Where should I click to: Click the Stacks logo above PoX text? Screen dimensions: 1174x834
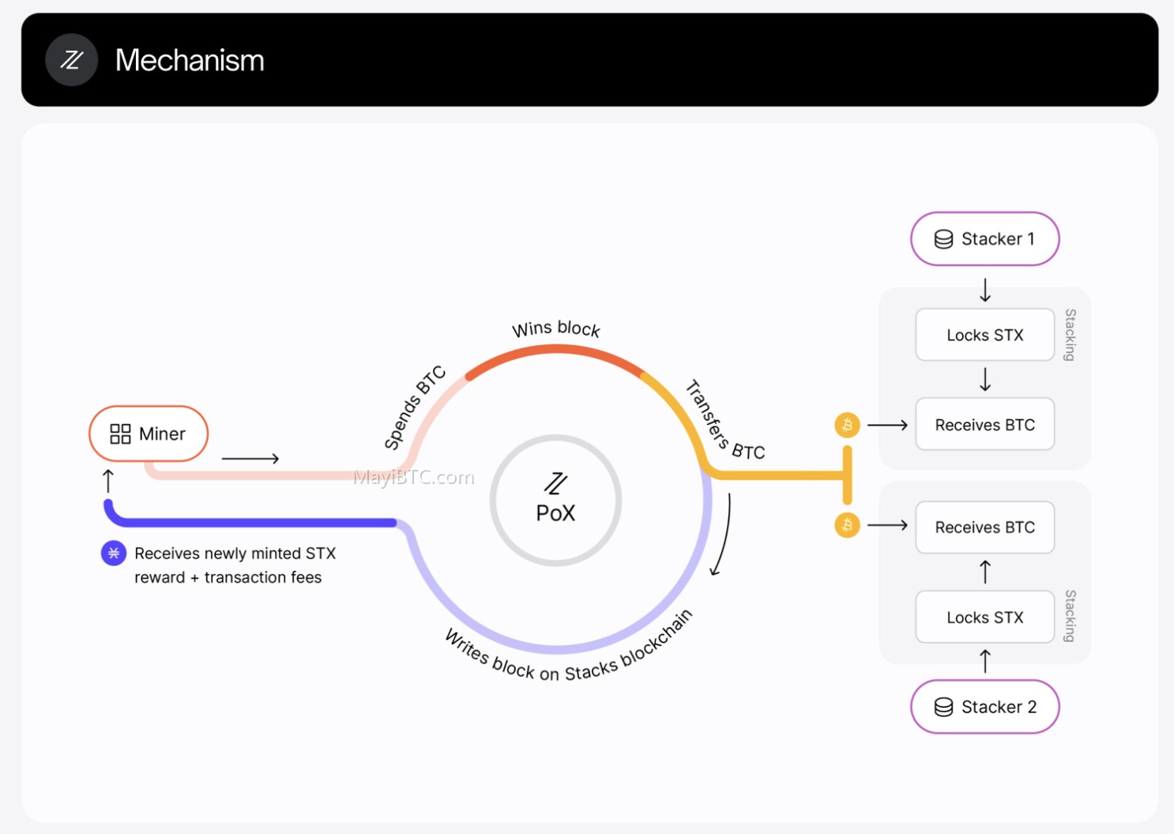point(555,483)
